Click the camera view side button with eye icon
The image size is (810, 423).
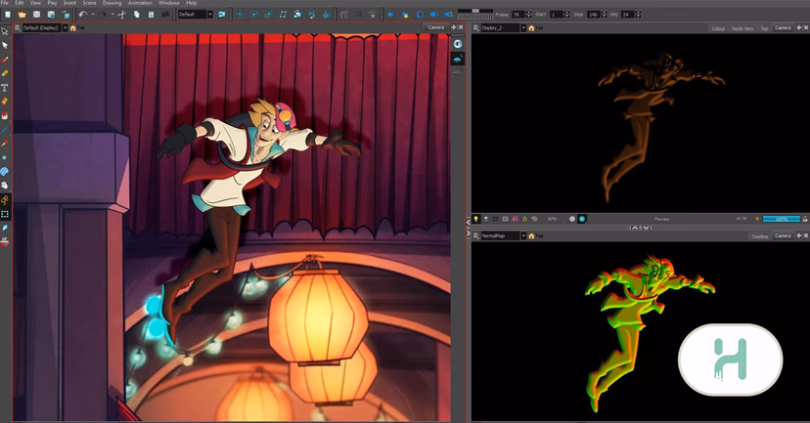[x=458, y=44]
